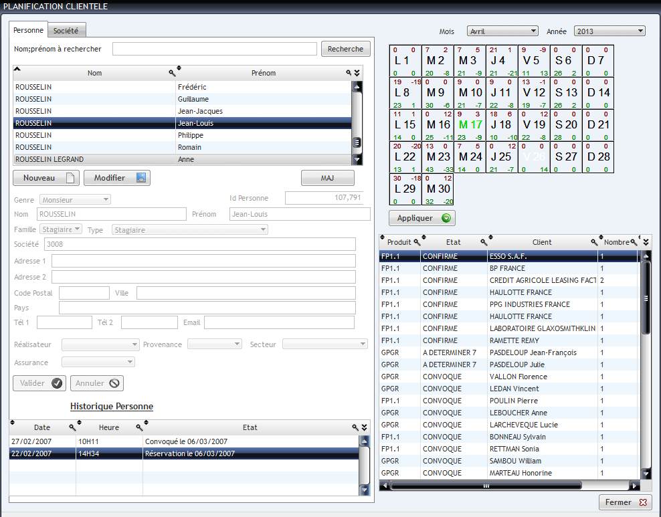Select calendar day M 17

(x=470, y=124)
